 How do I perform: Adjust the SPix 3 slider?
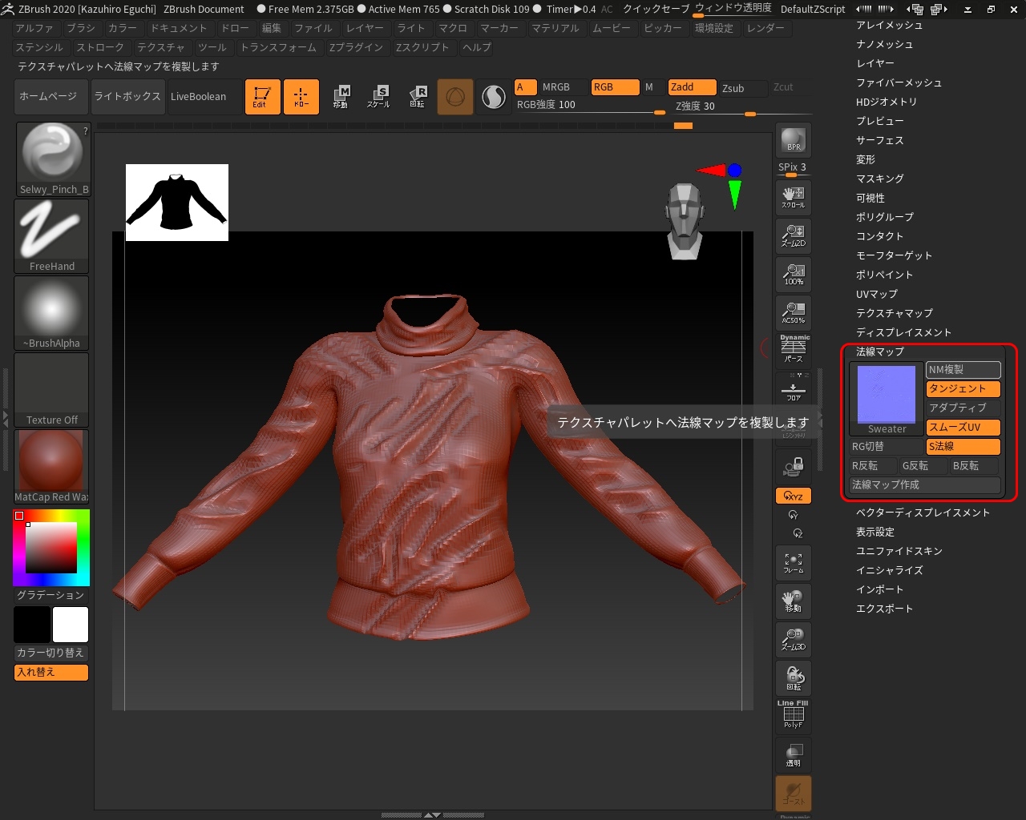point(794,169)
